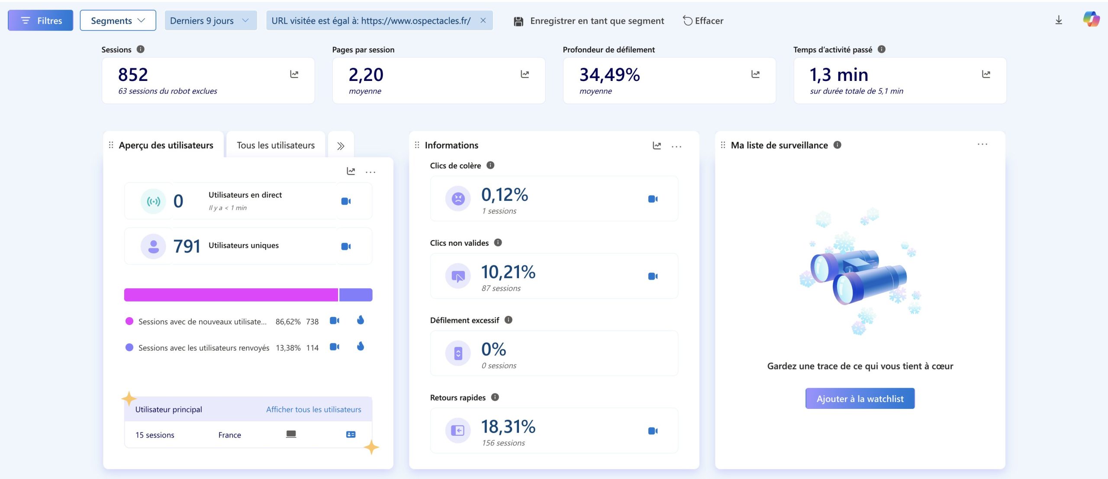Screen dimensions: 1108x479
Task: Switch to the Tous les utilisateurs tab
Action: tap(275, 145)
